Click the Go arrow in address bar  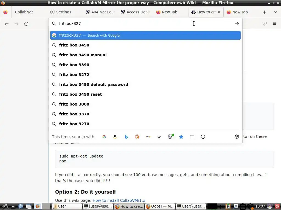[x=237, y=24]
